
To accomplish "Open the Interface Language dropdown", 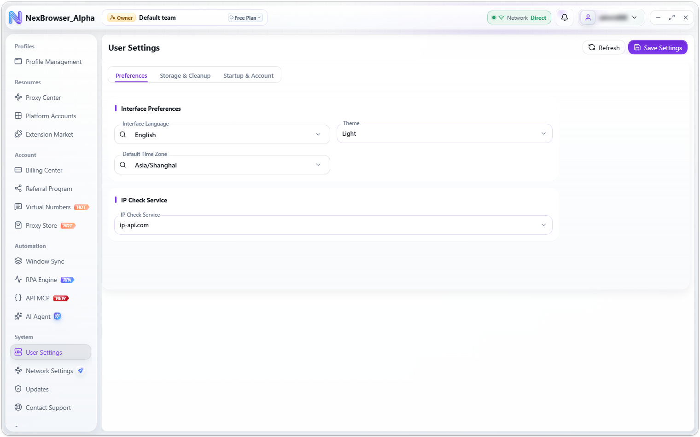I will [222, 134].
